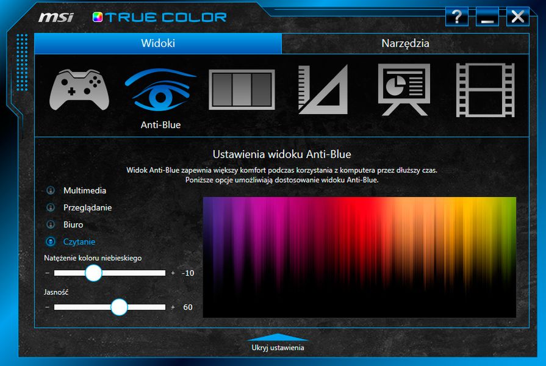Close the True Color window
546x366 pixels.
518,16
